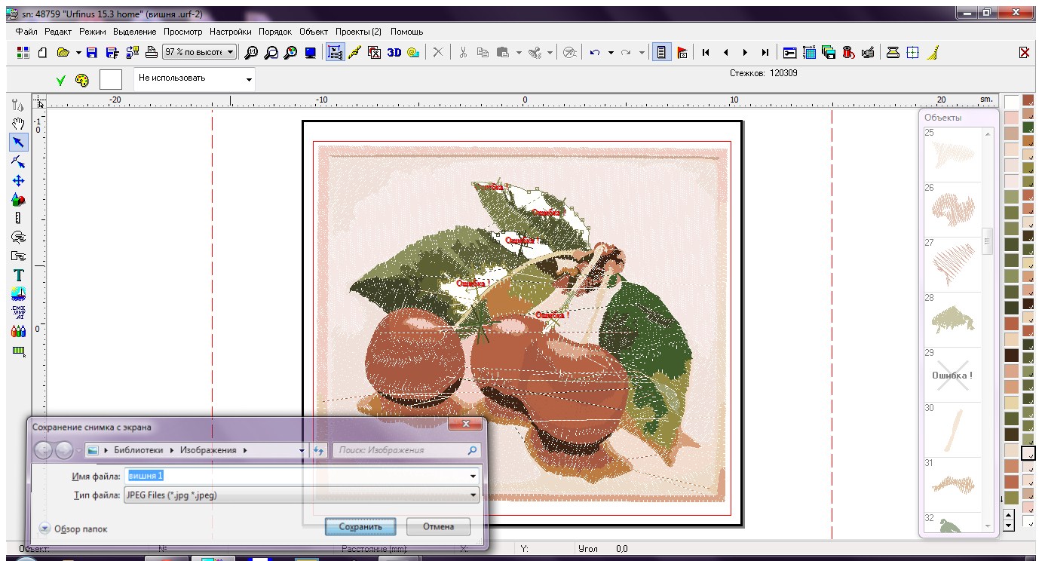Viewport: 1042px width, 561px height.
Task: Select the Text tool in the left toolbar
Action: pos(19,275)
